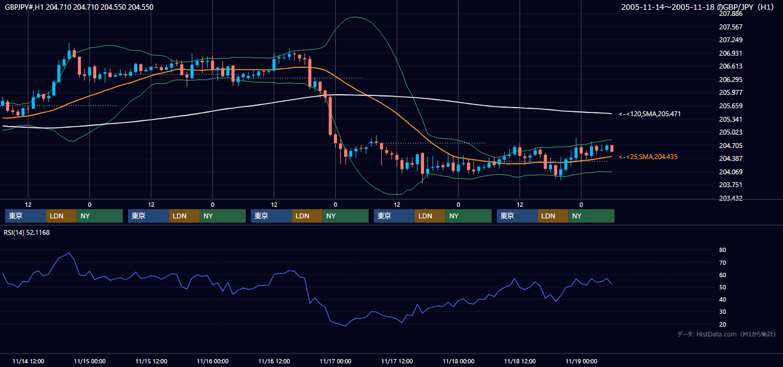This screenshot has width=783, height=367.
Task: Click the orange 25 SMA 204.435 label
Action: click(648, 157)
